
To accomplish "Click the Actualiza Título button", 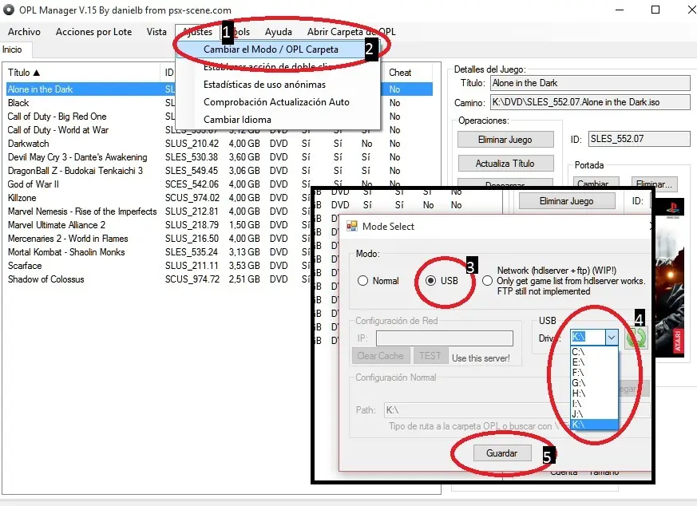I will point(505,164).
